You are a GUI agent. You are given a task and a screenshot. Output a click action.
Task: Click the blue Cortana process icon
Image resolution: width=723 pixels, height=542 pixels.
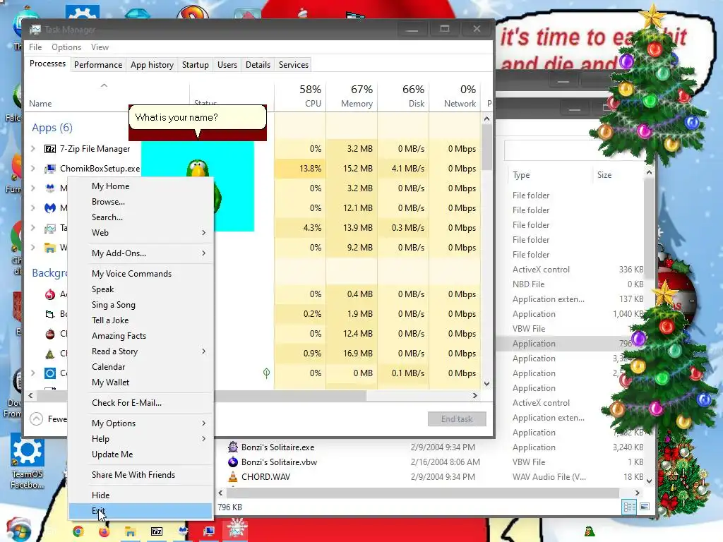(x=50, y=373)
